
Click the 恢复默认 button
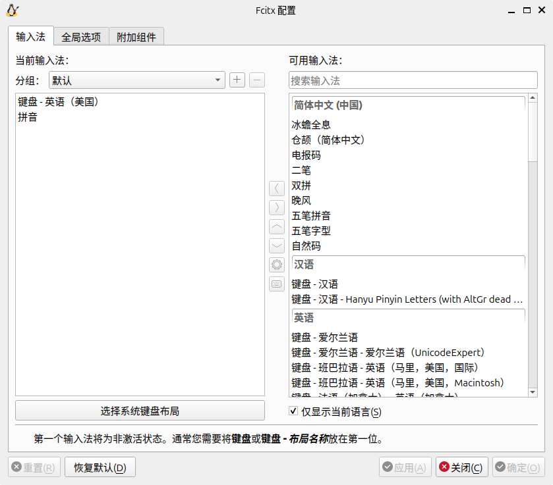(x=100, y=467)
